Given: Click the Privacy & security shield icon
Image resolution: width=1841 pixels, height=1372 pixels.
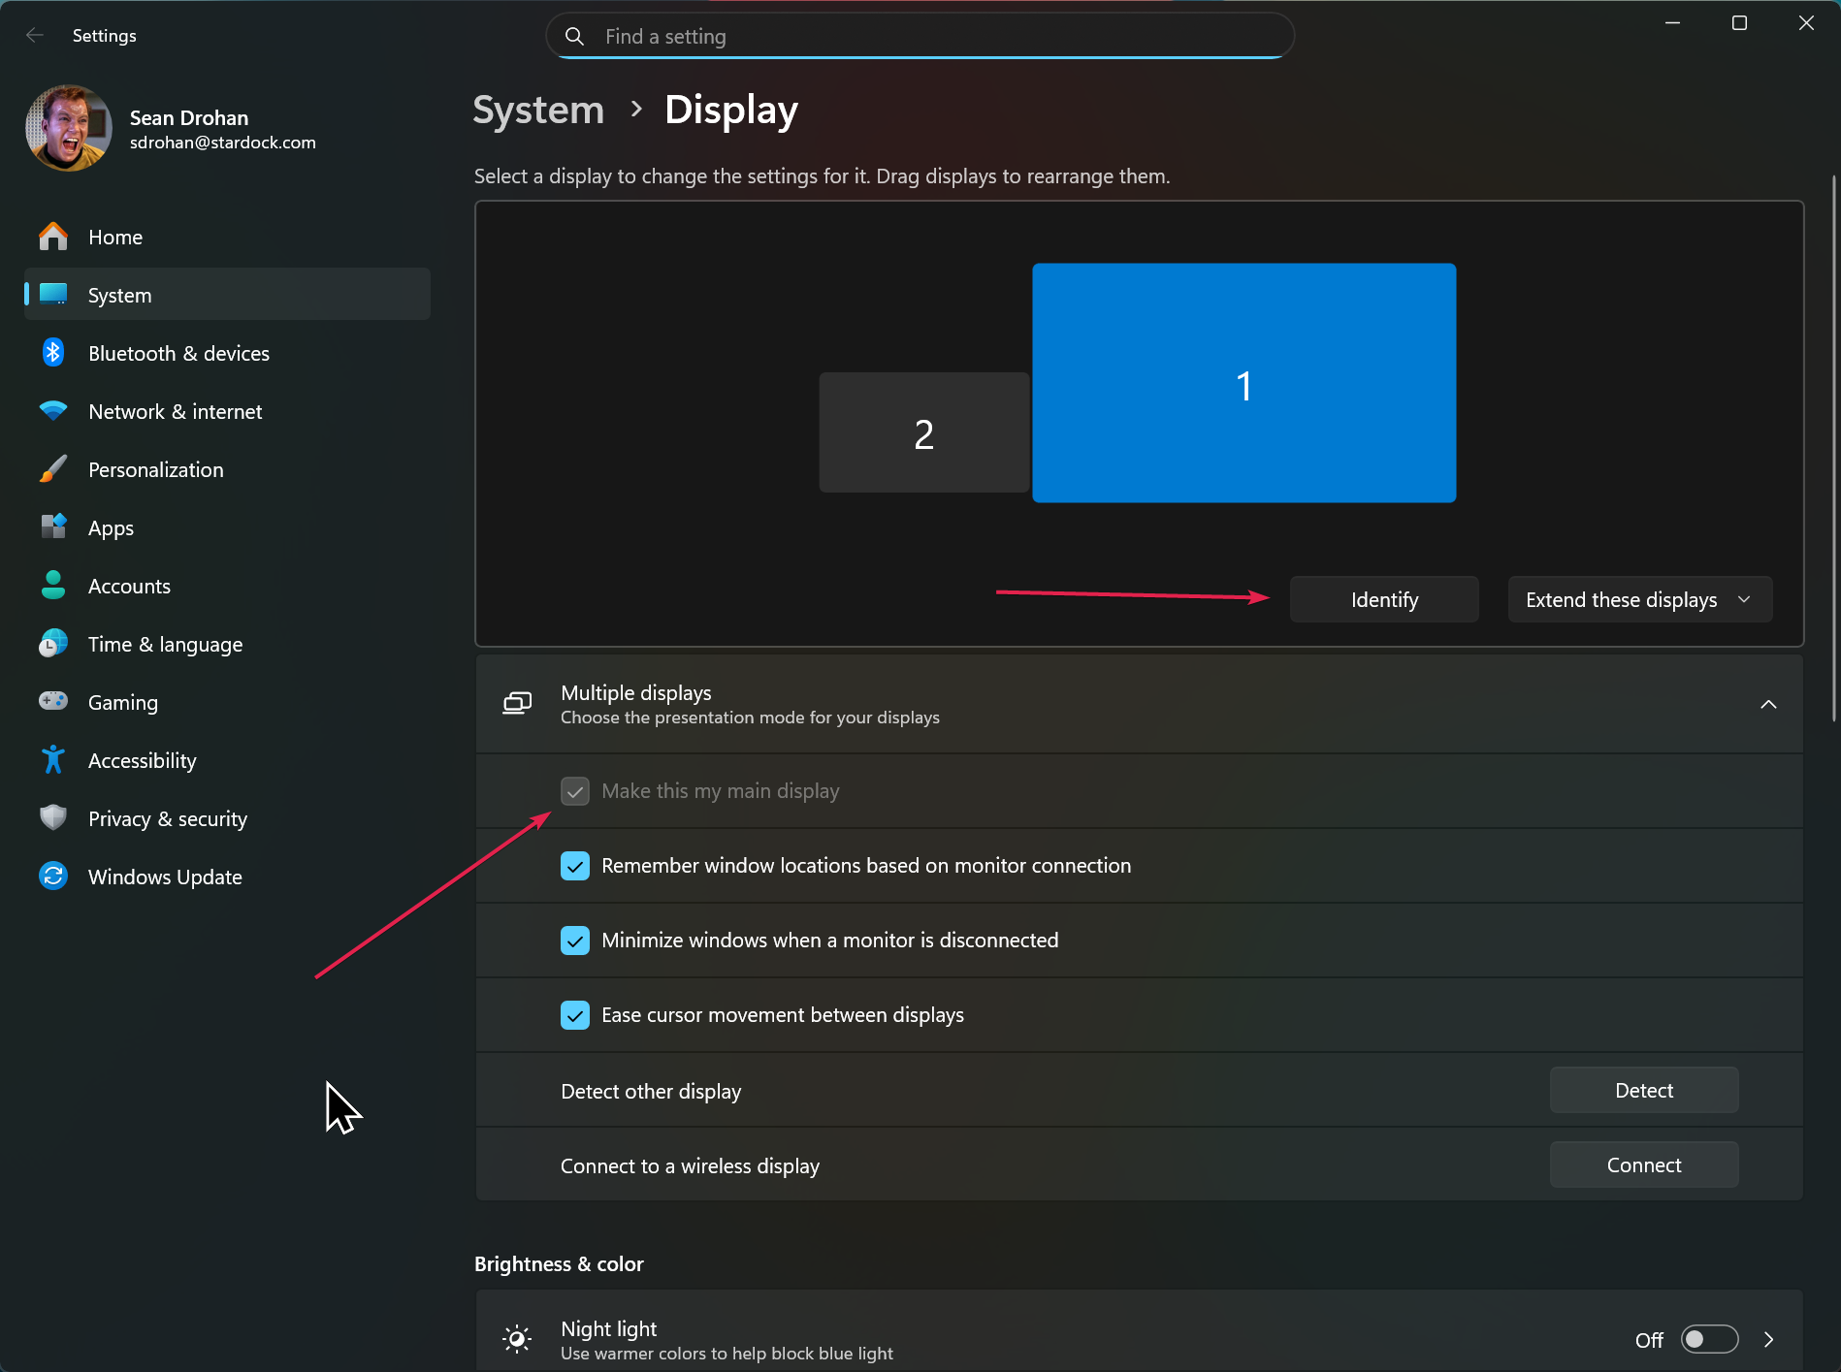Looking at the screenshot, I should [x=53, y=818].
